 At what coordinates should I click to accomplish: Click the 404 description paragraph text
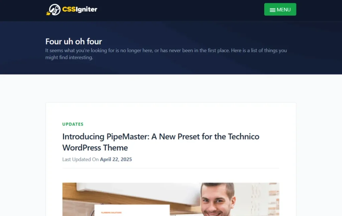coord(166,54)
